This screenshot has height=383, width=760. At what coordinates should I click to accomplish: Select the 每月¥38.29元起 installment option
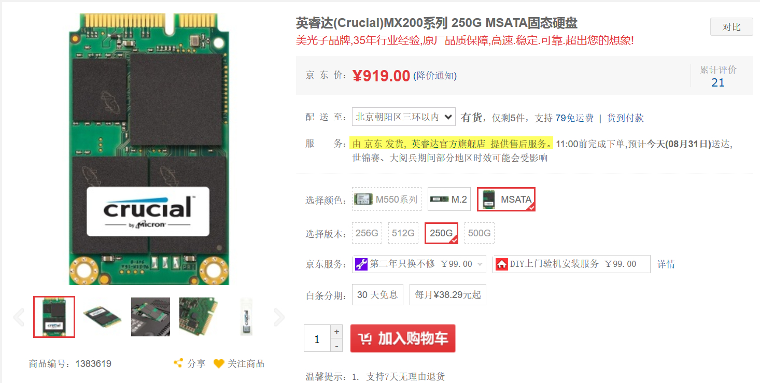pos(448,294)
